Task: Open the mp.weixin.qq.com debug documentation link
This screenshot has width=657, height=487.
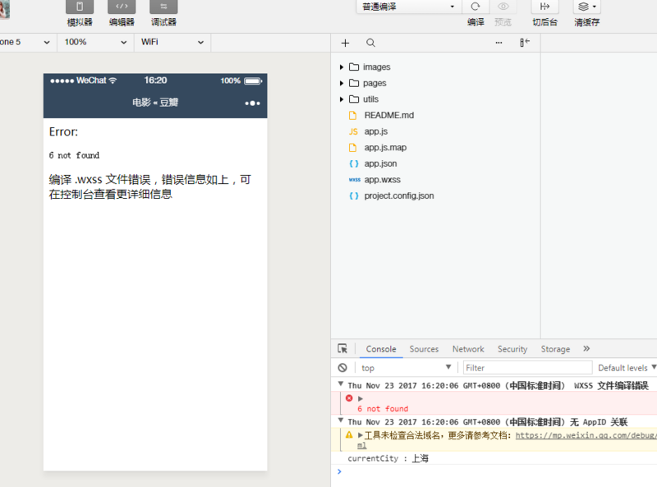Action: (x=586, y=435)
